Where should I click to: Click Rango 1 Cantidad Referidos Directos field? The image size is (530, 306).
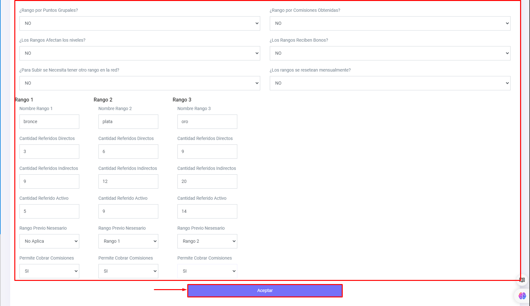click(49, 152)
